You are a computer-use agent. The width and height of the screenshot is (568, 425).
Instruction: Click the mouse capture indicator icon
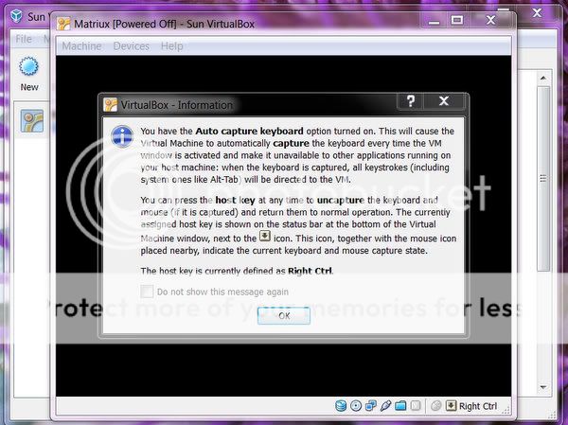point(435,406)
